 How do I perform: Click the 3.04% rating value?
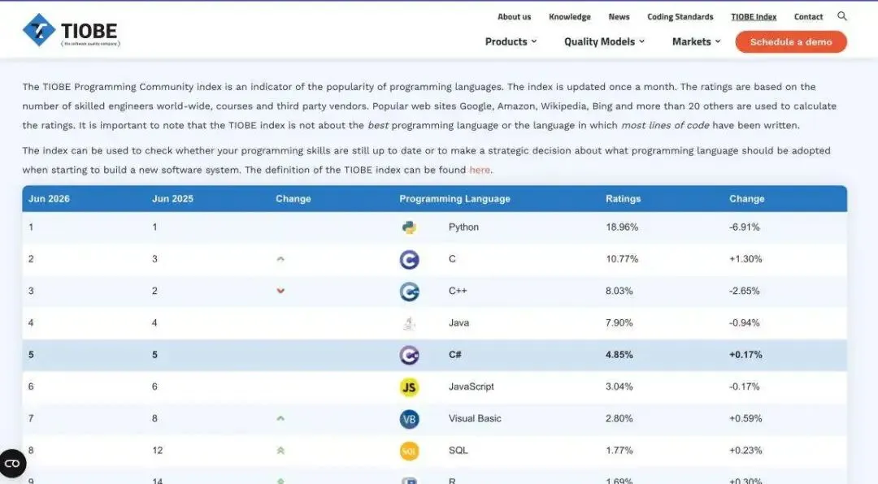(x=619, y=387)
